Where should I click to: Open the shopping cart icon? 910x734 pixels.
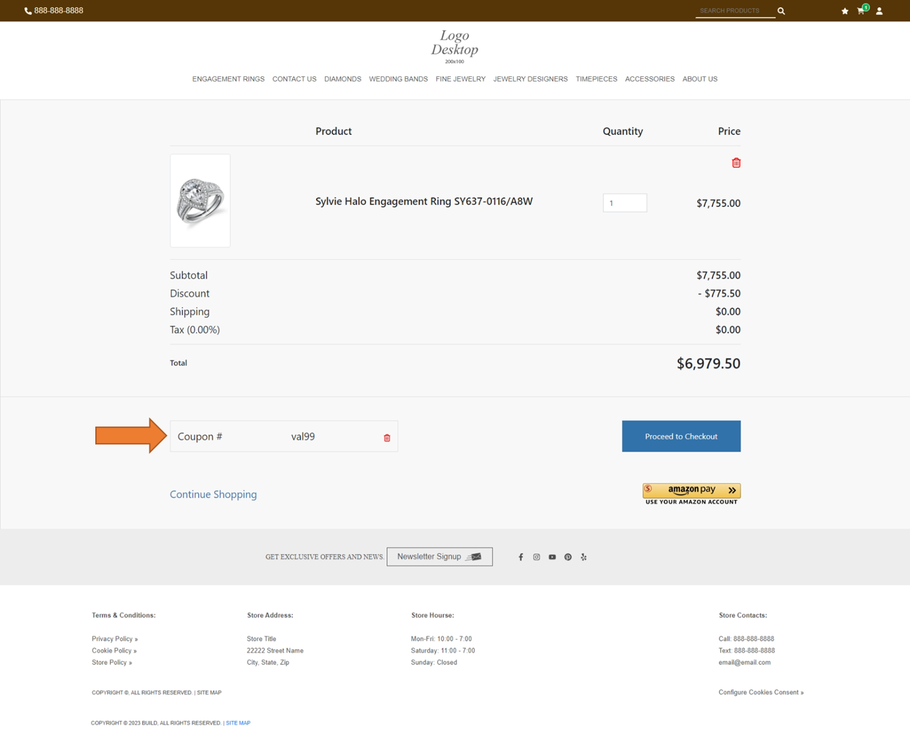861,11
